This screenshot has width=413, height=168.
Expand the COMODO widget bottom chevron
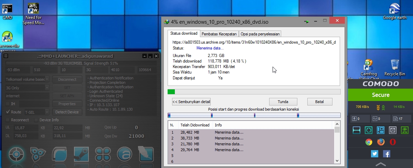pyautogui.click(x=380, y=164)
